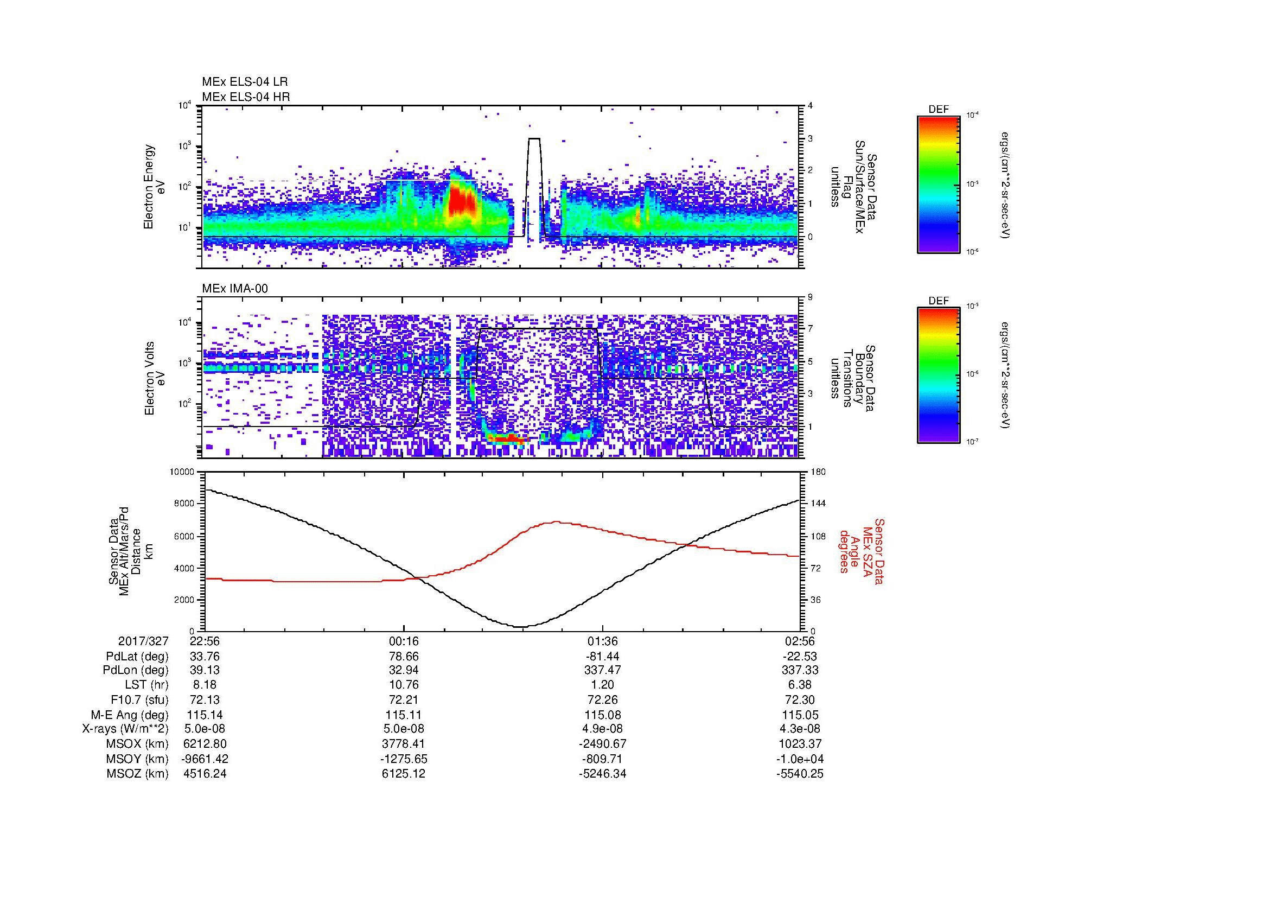Click the 'LST (hr)' row label
Screen dimensions: 1269x897
tap(146, 685)
